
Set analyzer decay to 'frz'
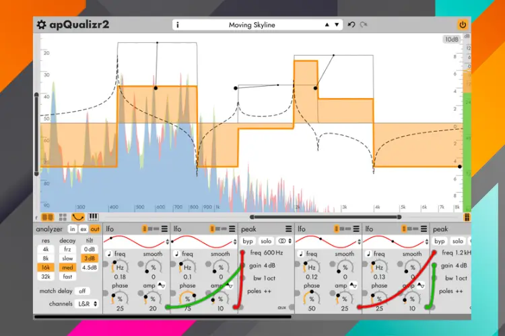coord(67,249)
